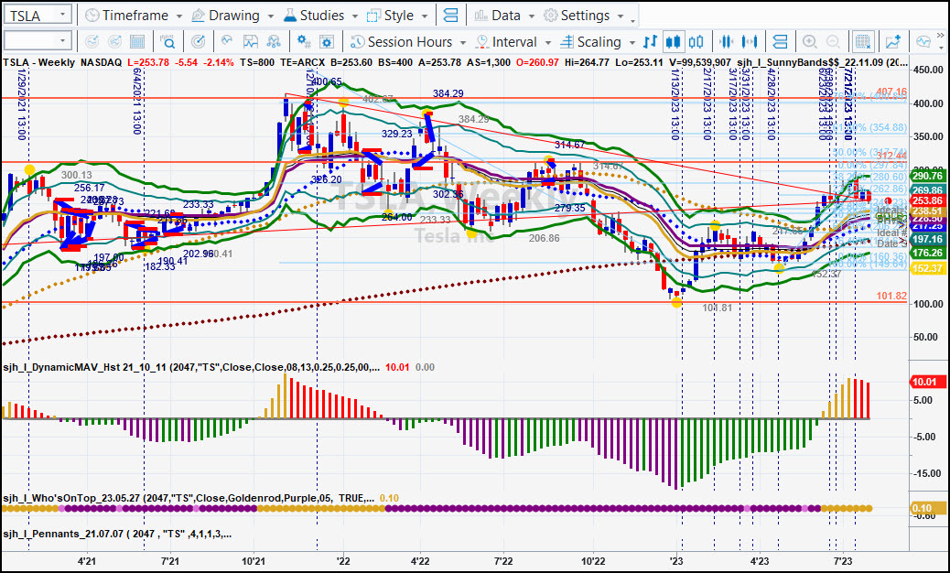The width and height of the screenshot is (950, 573).
Task: Open first toolbar overflow arrow after Settings
Action: coord(633,21)
